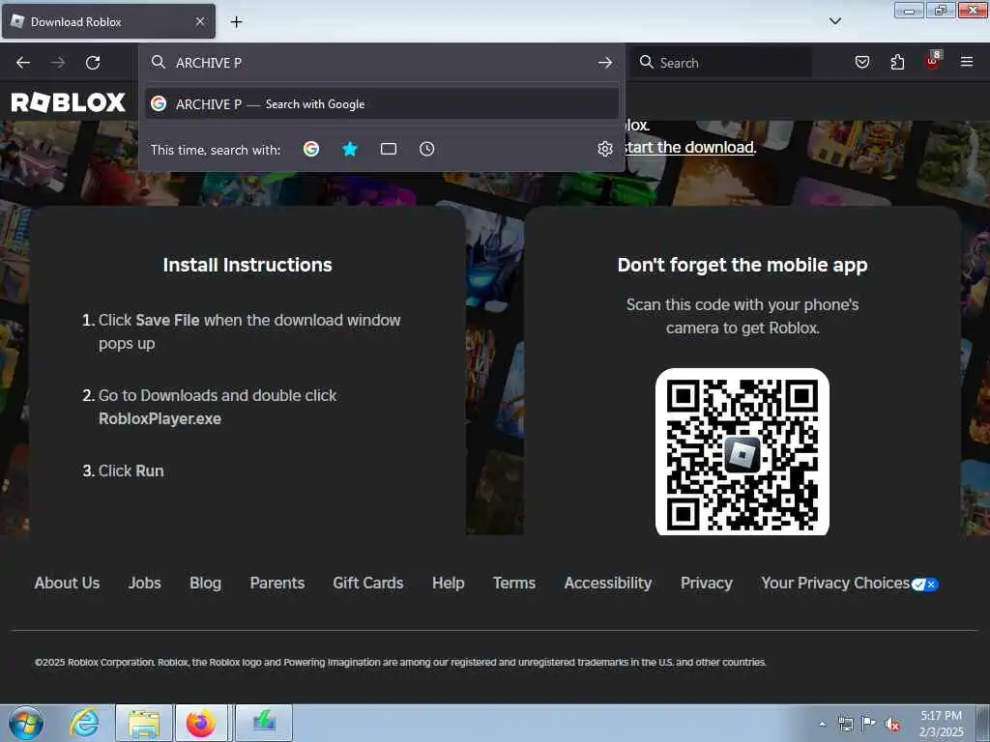Open the Extensions puzzle icon
The height and width of the screenshot is (742, 990).
click(897, 62)
